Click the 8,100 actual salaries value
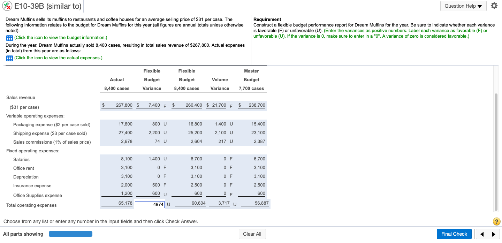Screen dimensions: 502x243 (127, 159)
